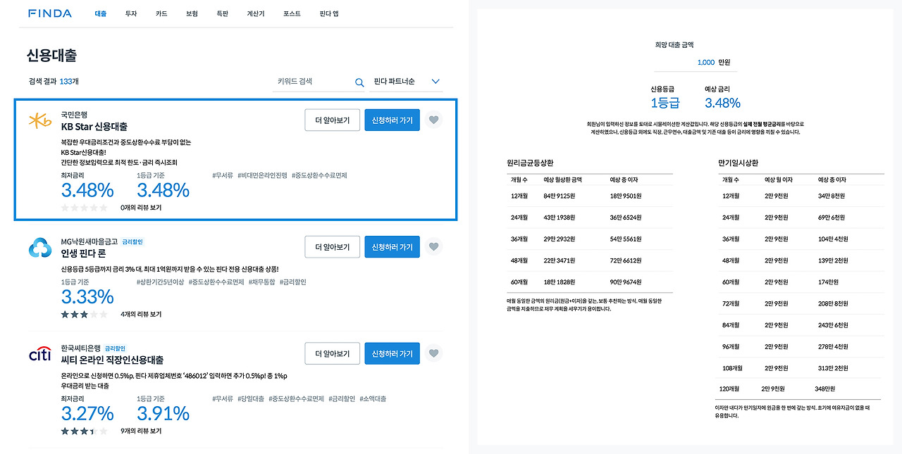Click the 3.48% 예상 금리 value
902x454 pixels.
[722, 103]
